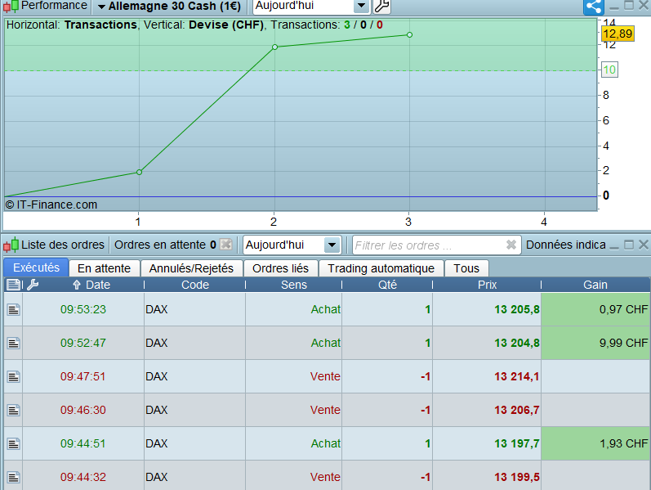Click the price 13 214,1 cell
Image resolution: width=651 pixels, height=490 pixels.
[487, 377]
